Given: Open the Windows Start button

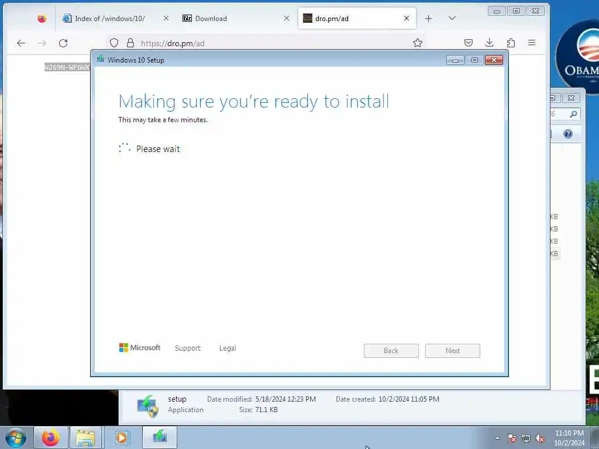Looking at the screenshot, I should pos(16,437).
